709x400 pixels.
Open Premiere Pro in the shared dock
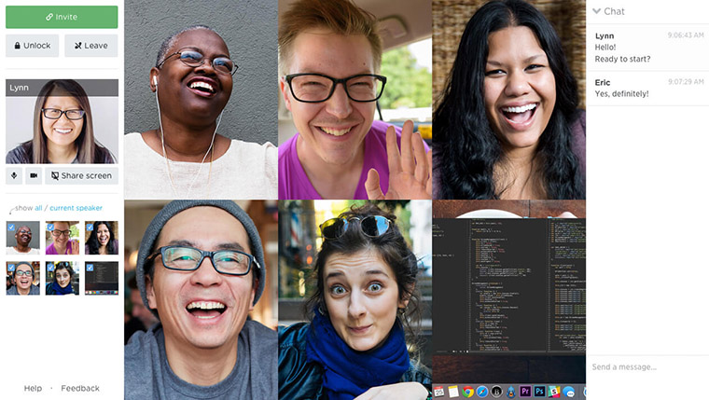pyautogui.click(x=525, y=392)
